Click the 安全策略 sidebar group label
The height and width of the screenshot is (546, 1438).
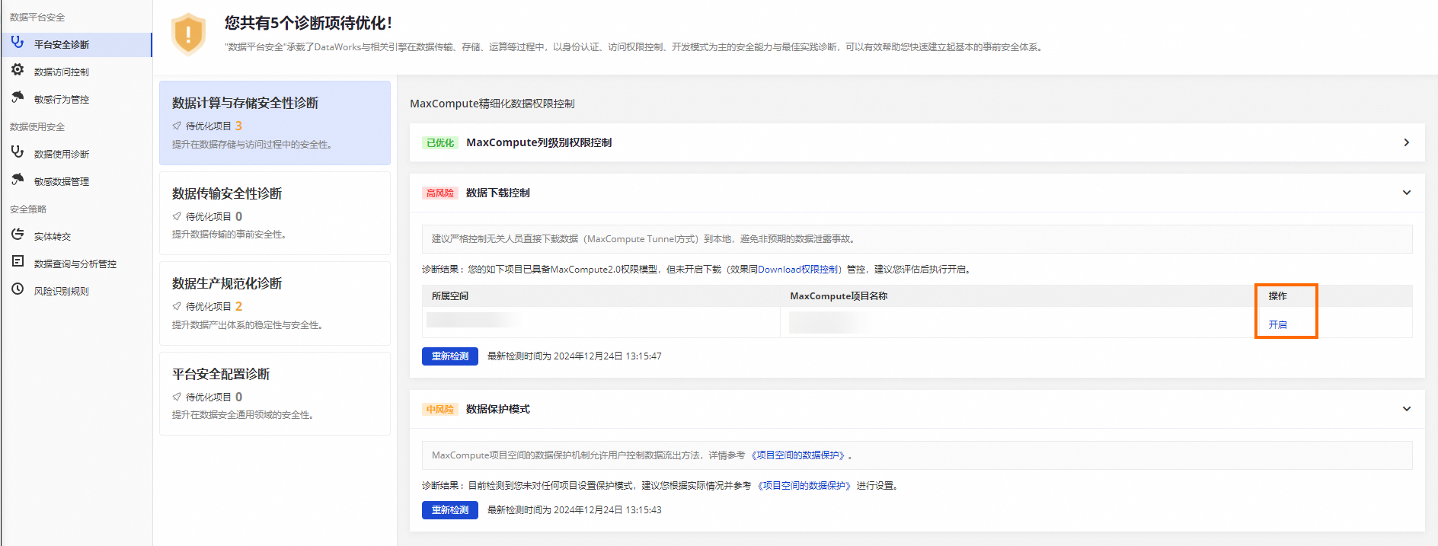[28, 209]
